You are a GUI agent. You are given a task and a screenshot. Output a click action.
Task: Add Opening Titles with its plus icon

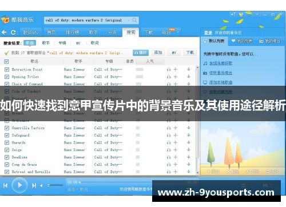pos(176,77)
